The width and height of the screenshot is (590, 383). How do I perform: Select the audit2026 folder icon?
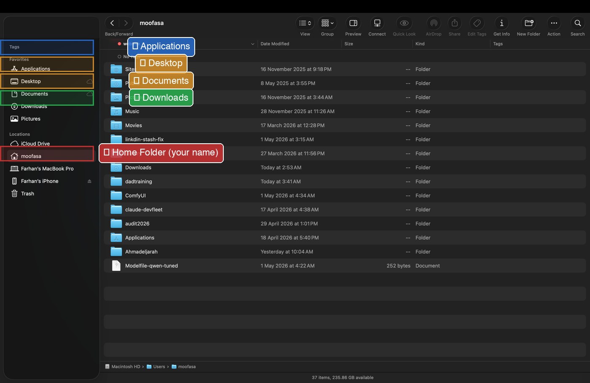[116, 224]
